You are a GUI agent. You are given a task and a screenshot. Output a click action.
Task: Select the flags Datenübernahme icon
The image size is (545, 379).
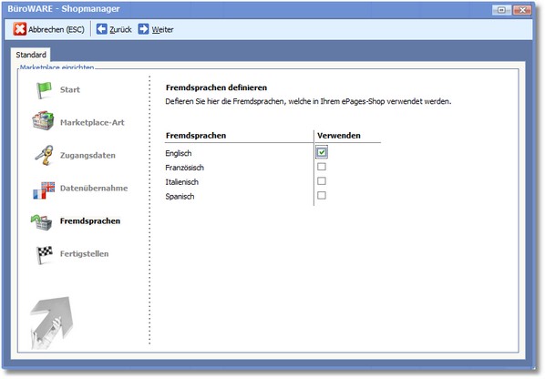click(x=44, y=190)
